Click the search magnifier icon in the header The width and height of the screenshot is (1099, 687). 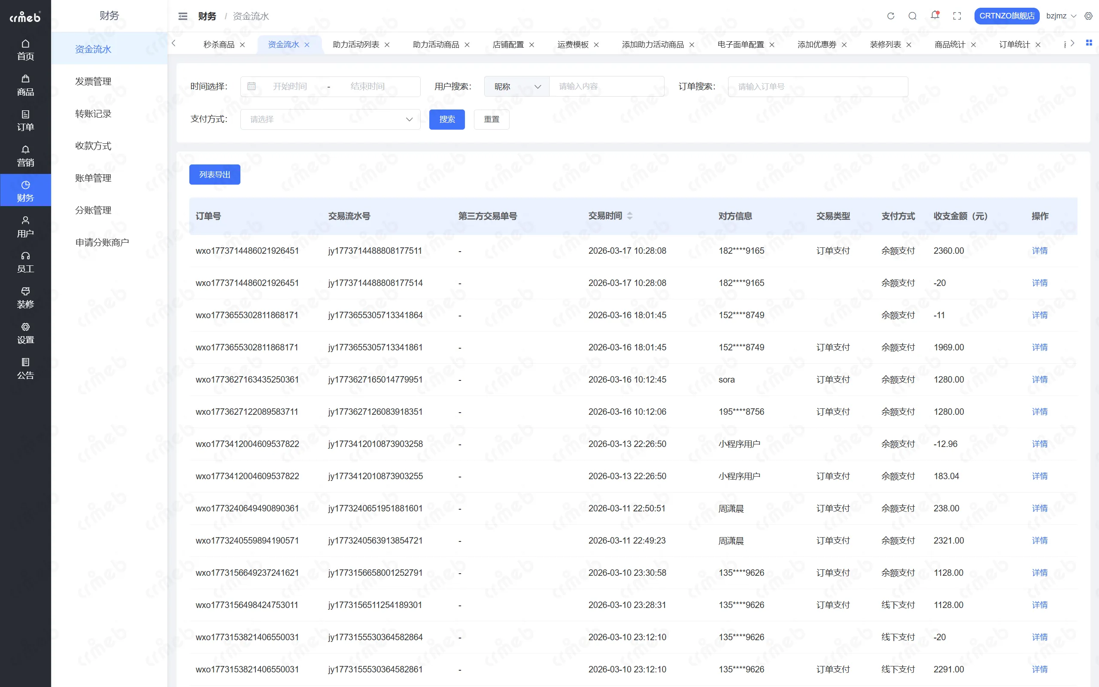point(912,16)
